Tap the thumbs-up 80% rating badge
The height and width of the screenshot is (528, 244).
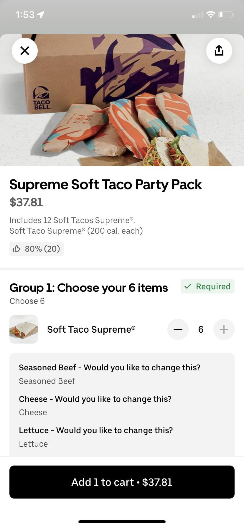pos(37,249)
